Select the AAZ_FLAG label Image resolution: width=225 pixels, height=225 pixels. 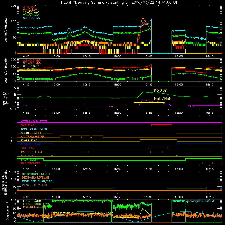28,156
